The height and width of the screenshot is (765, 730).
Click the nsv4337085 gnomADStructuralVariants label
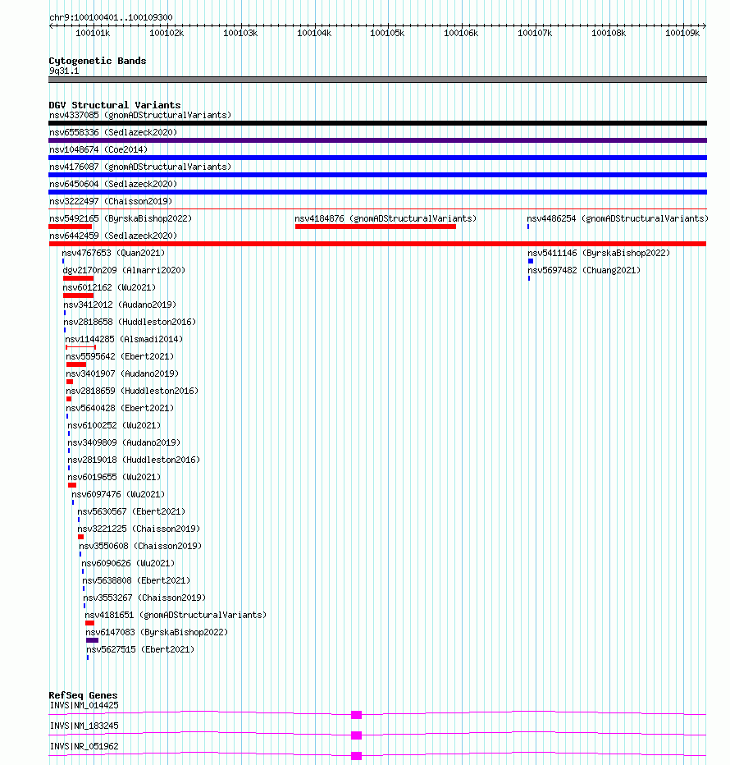pyautogui.click(x=140, y=115)
